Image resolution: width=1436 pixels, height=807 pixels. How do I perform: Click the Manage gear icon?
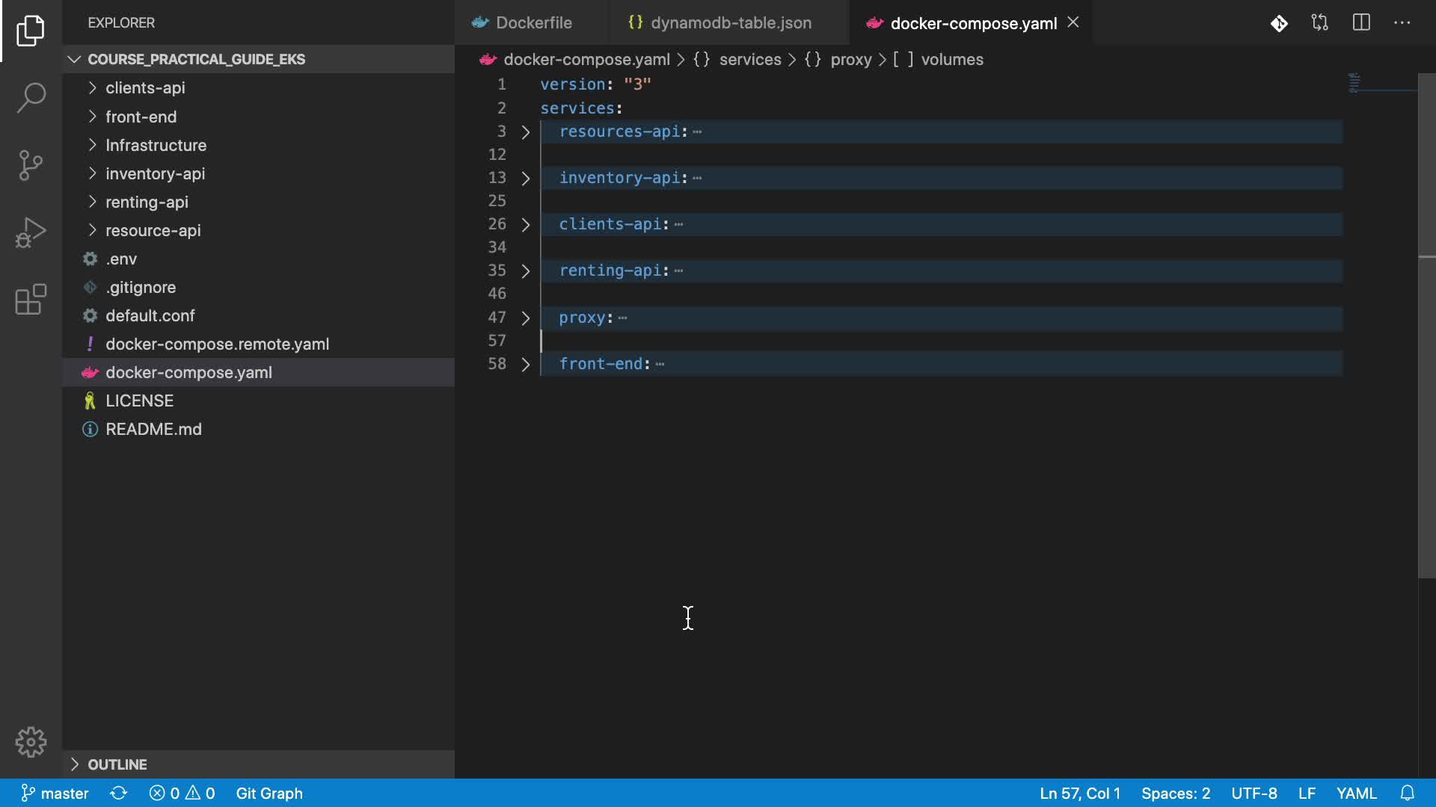pyautogui.click(x=31, y=742)
